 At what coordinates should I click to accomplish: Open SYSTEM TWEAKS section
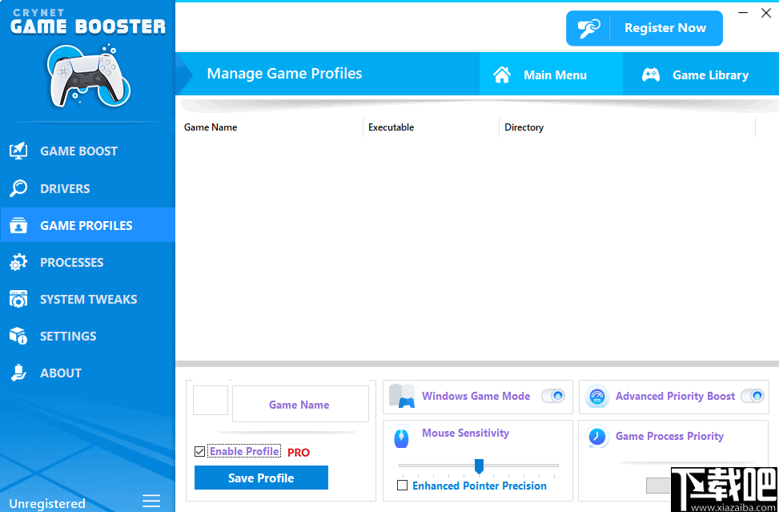click(x=87, y=299)
